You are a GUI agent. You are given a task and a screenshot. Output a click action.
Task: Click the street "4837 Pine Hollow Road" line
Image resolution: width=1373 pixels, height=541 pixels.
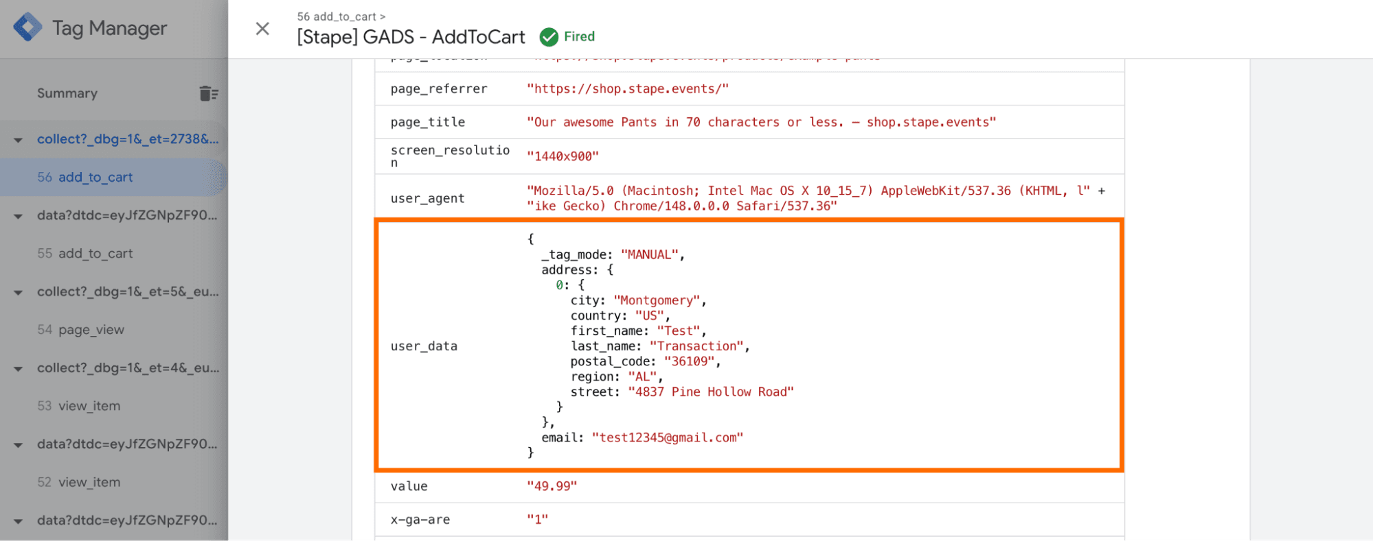click(x=682, y=392)
